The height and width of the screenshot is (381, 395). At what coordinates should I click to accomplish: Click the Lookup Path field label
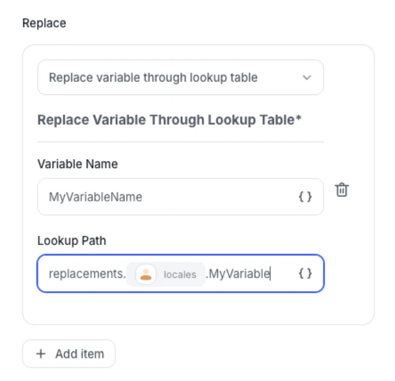pyautogui.click(x=72, y=241)
